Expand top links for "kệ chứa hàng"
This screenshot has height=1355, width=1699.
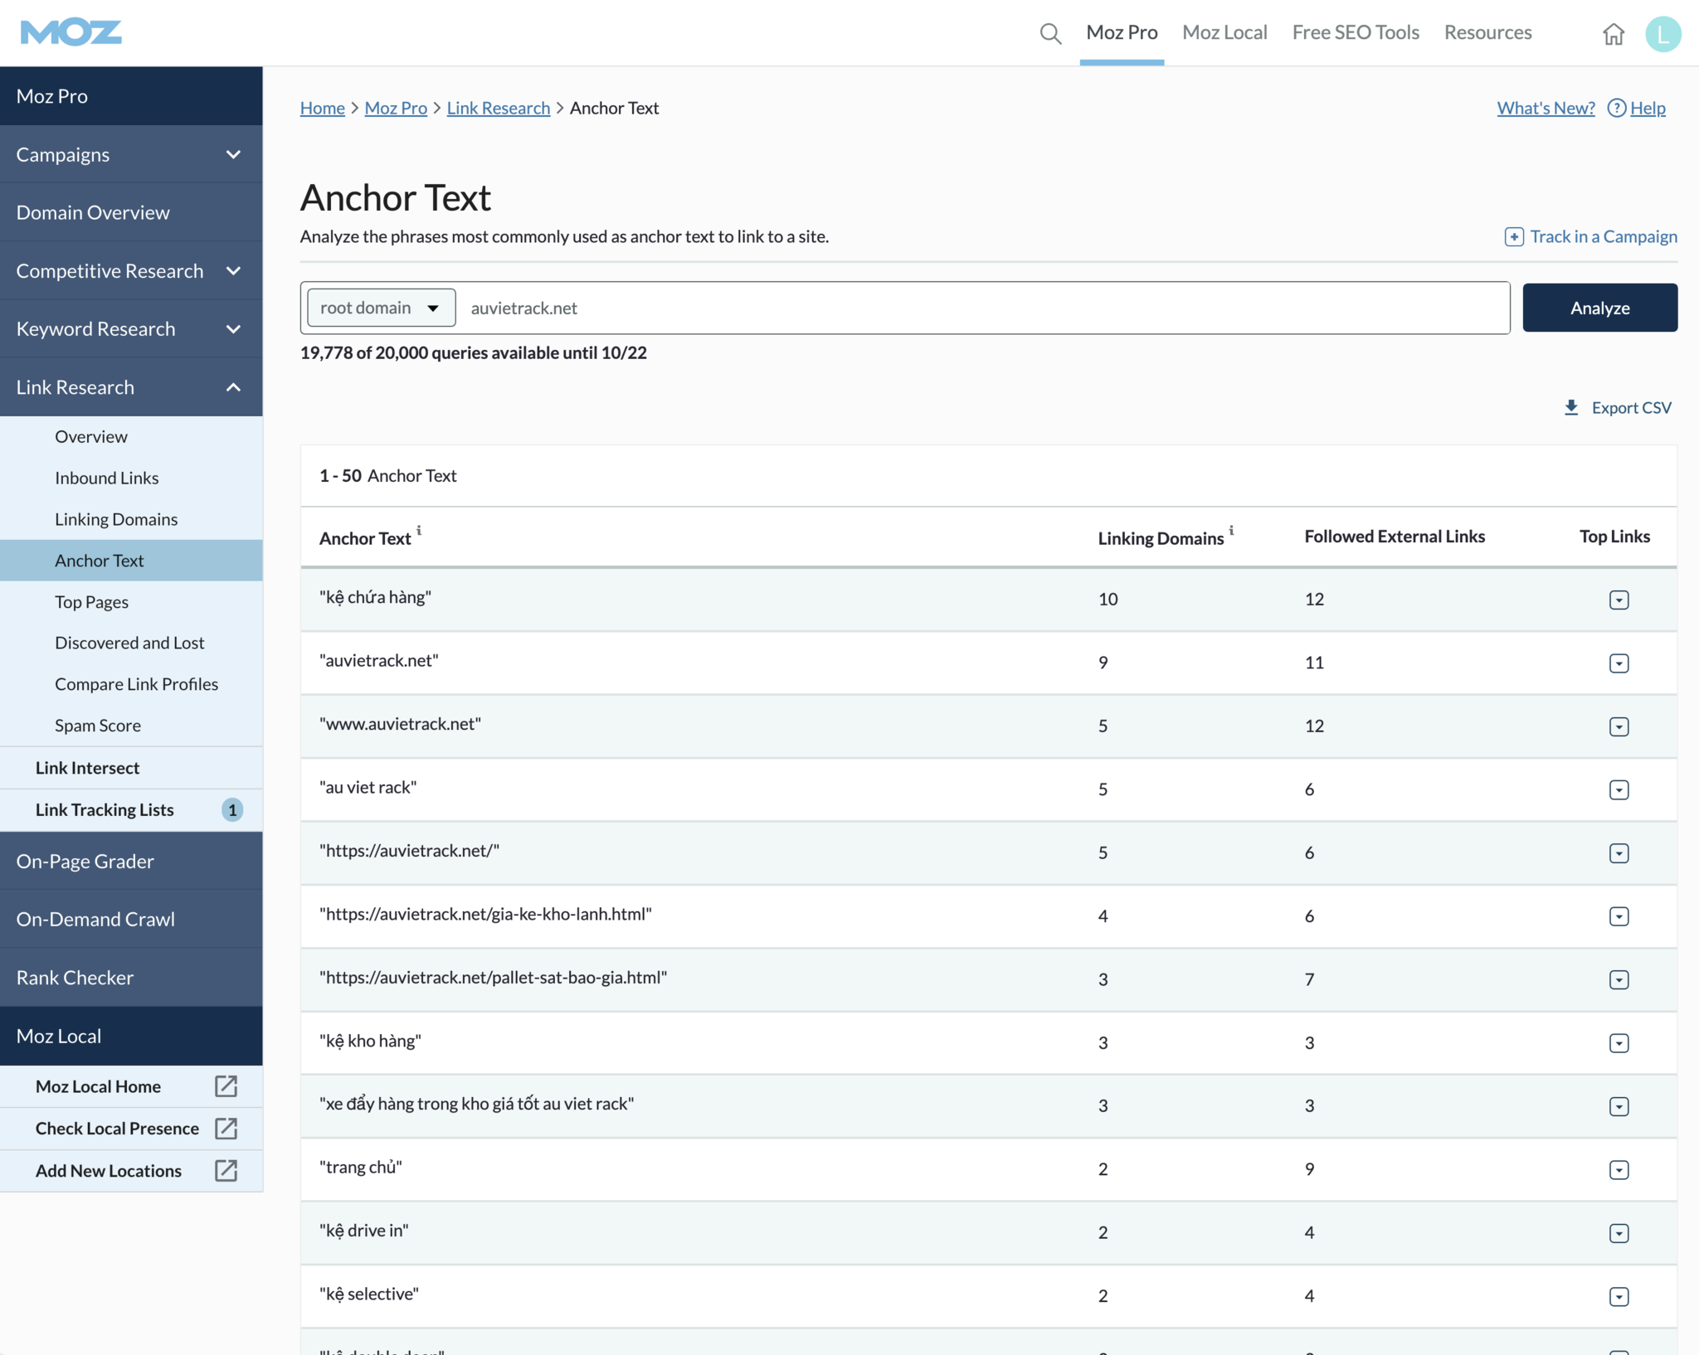coord(1619,600)
